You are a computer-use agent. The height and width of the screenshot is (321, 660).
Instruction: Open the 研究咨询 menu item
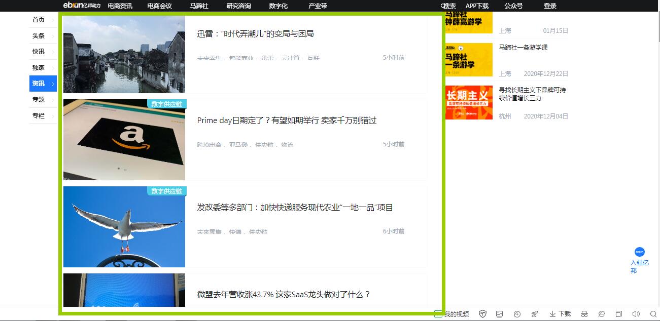point(238,6)
